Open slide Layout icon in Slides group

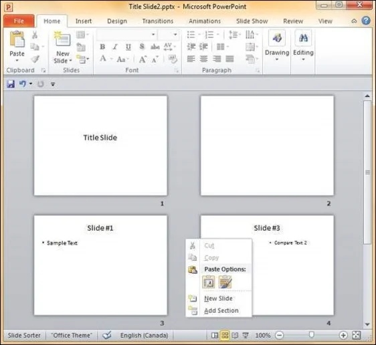81,35
